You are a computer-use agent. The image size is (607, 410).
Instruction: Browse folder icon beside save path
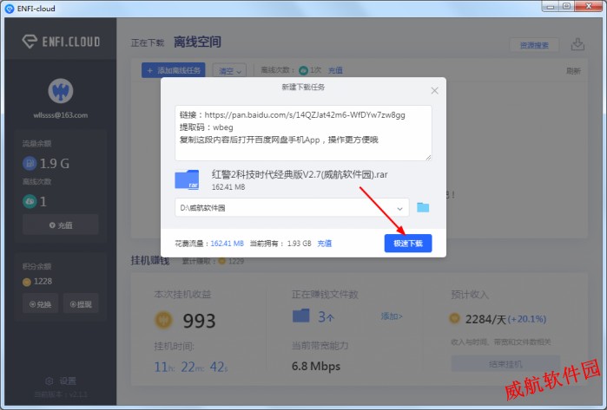423,207
